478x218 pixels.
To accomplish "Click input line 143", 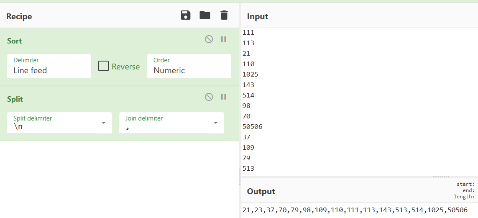I will click(248, 85).
